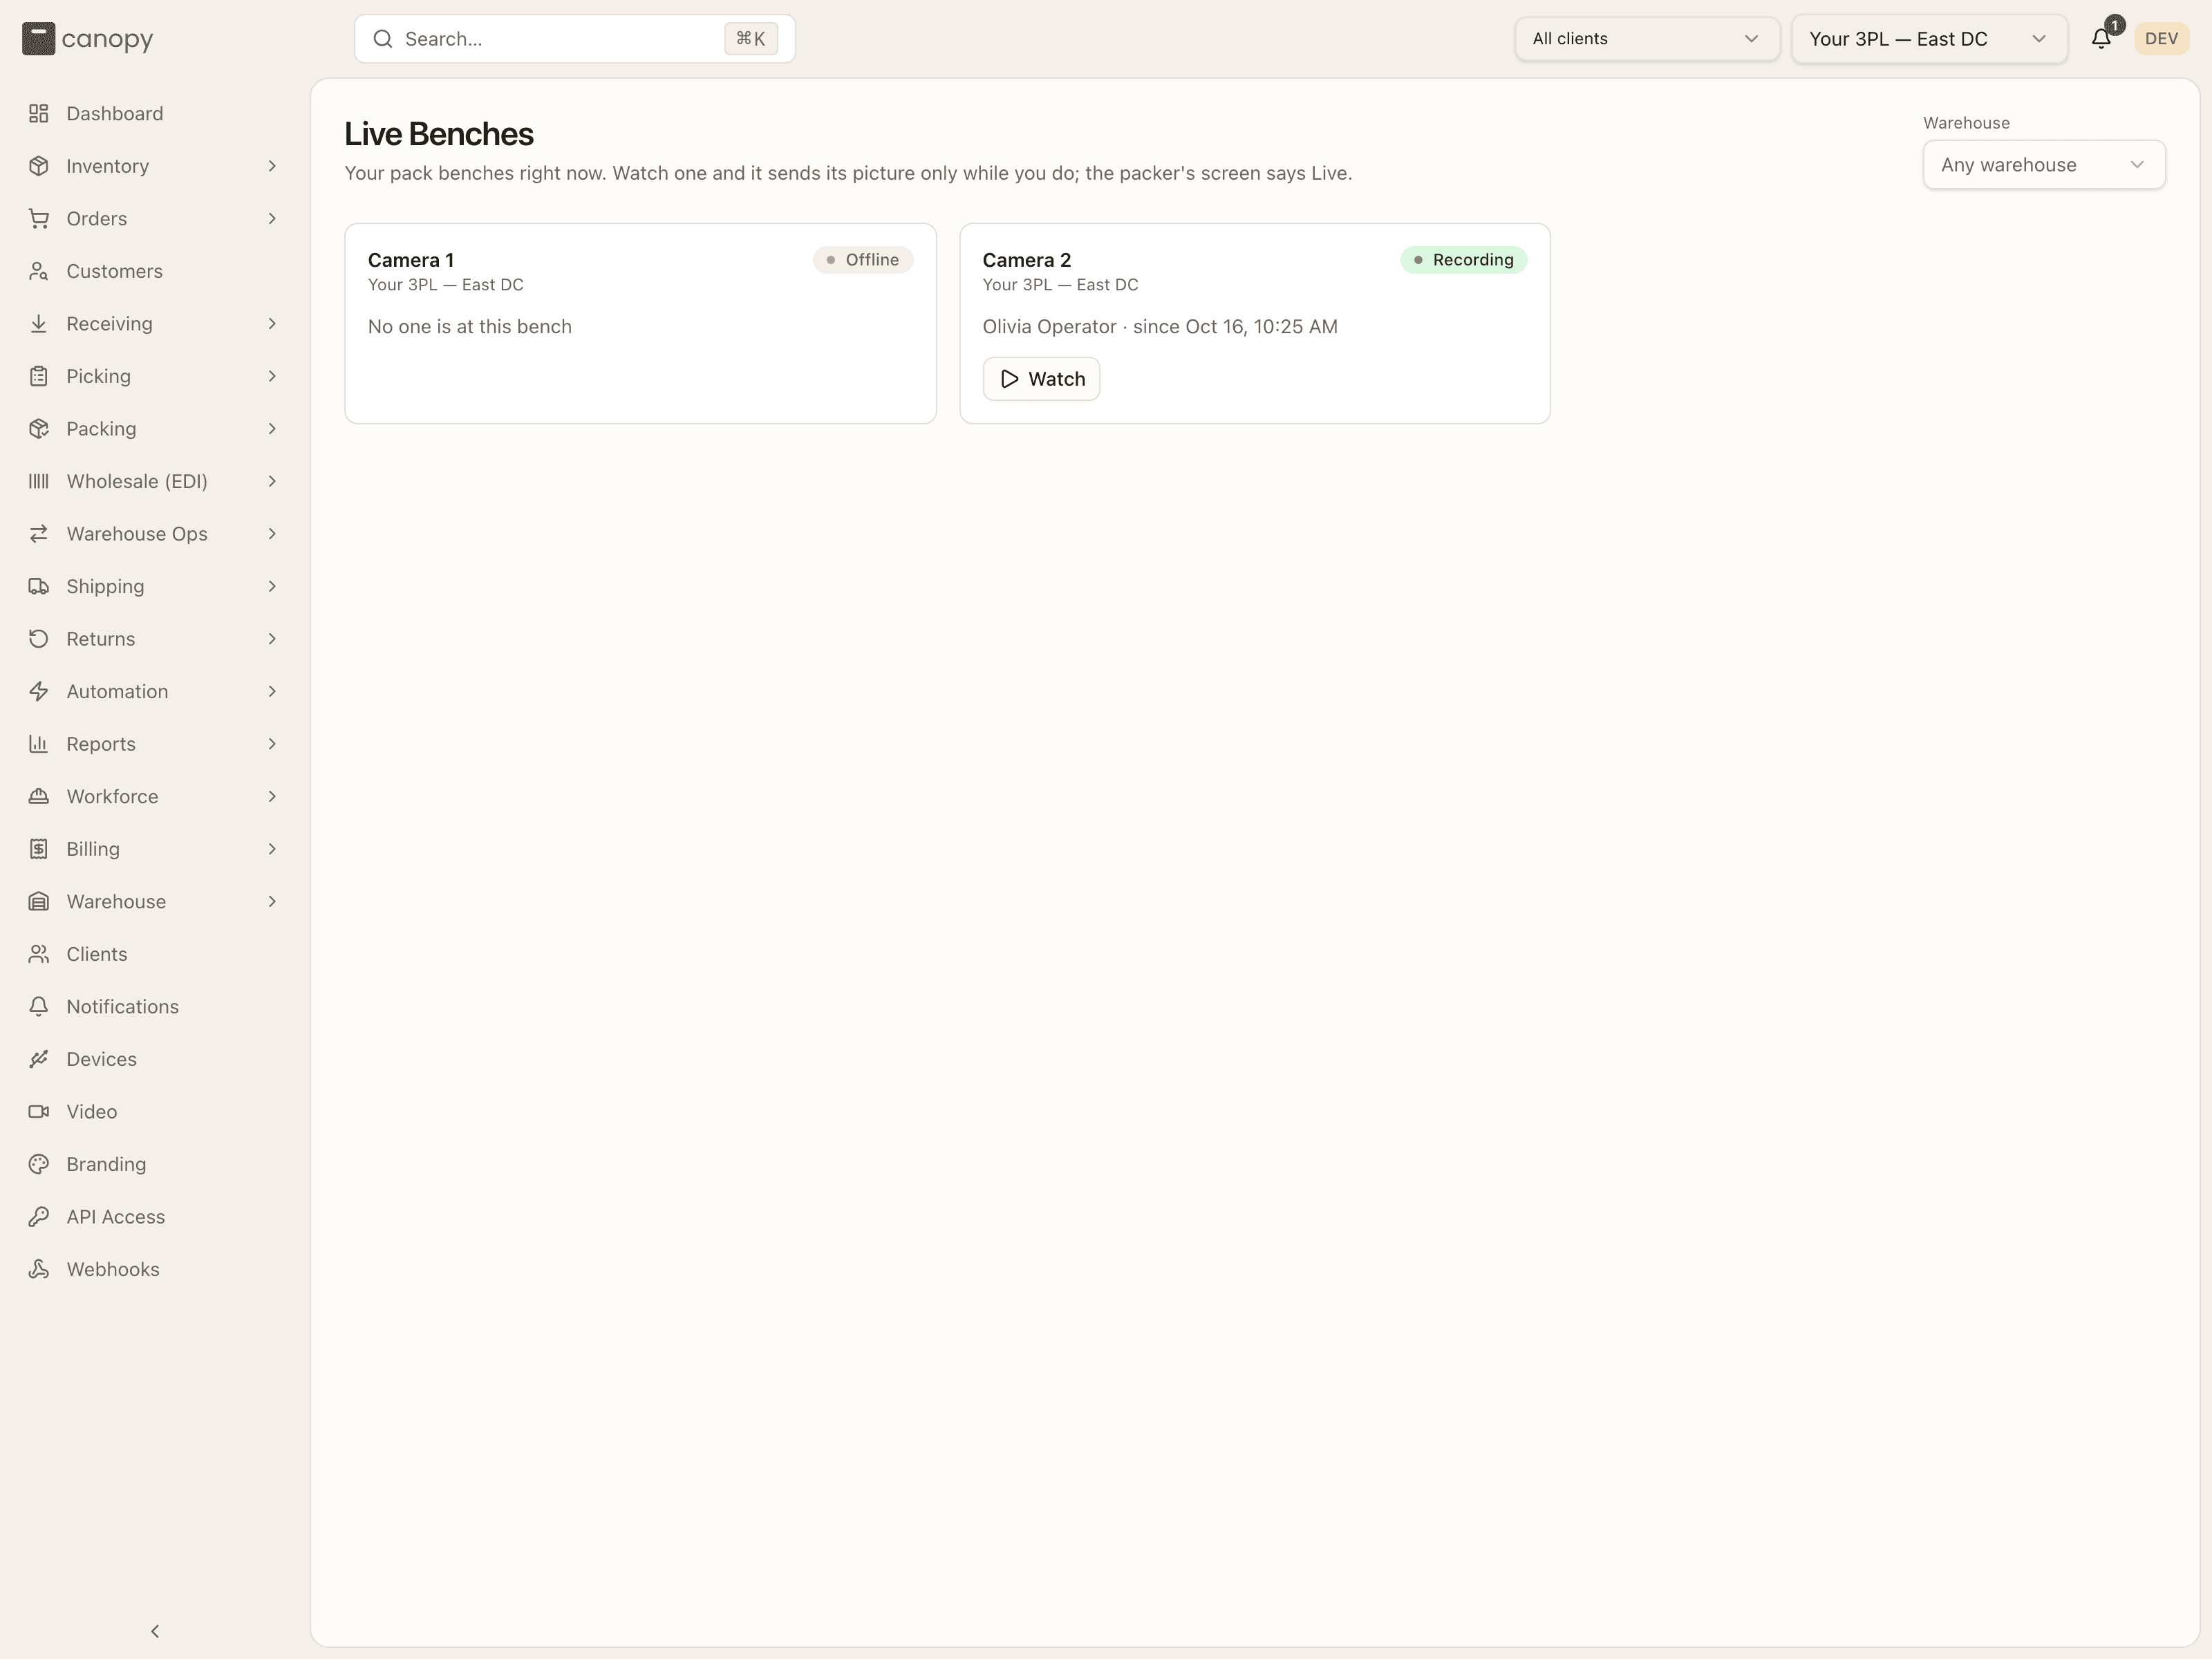Expand the Workforce chevron
Viewport: 2212px width, 1659px height.
pos(272,796)
